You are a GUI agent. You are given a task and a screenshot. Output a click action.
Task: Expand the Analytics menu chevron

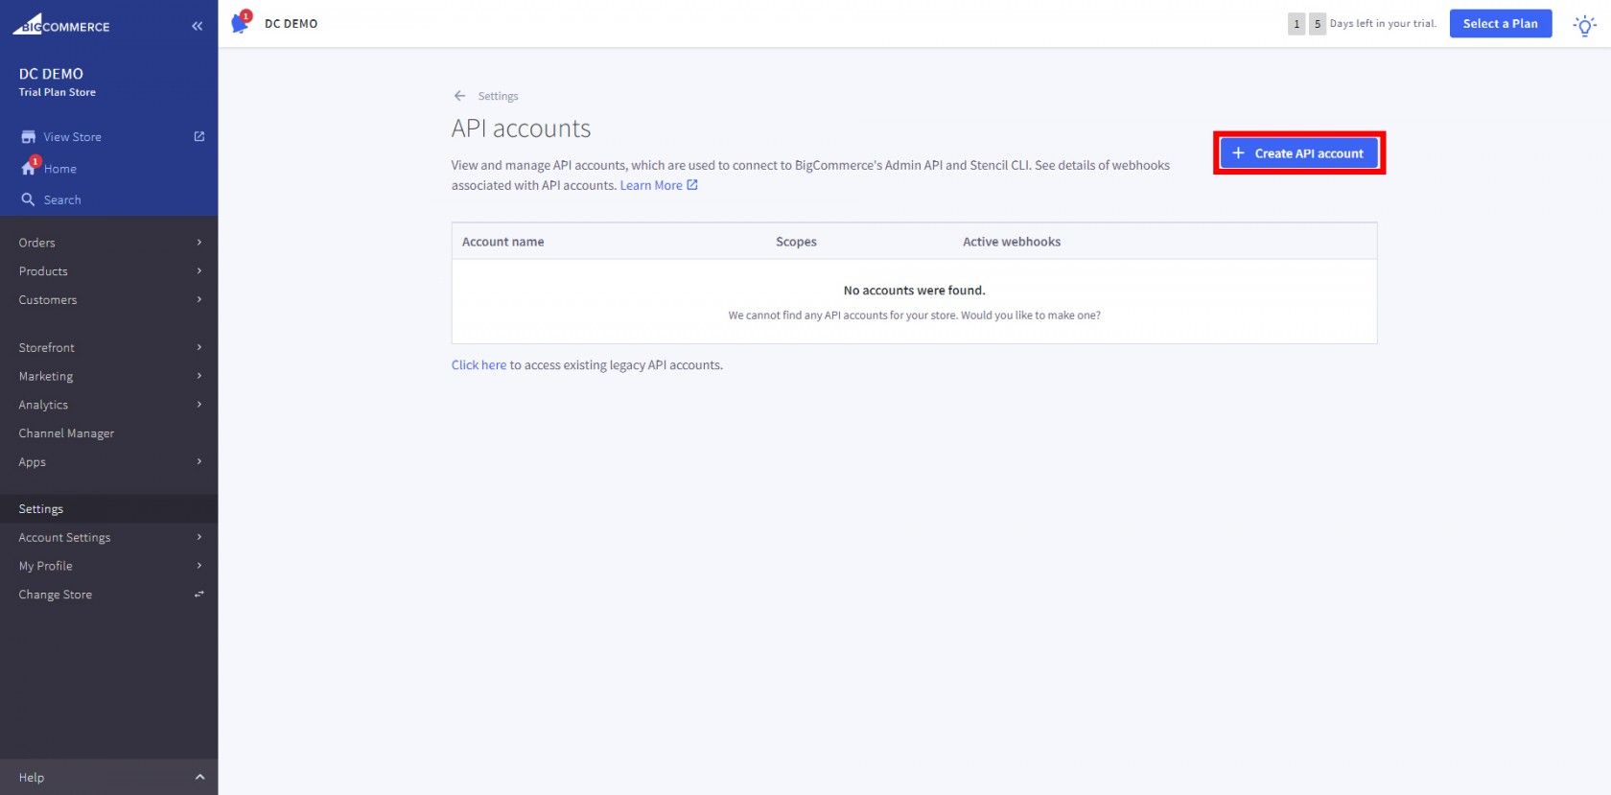coord(199,405)
